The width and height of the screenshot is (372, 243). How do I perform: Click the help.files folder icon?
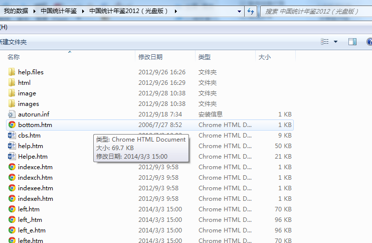(x=12, y=72)
